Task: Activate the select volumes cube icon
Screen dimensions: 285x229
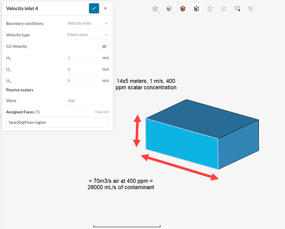Action: pyautogui.click(x=183, y=9)
